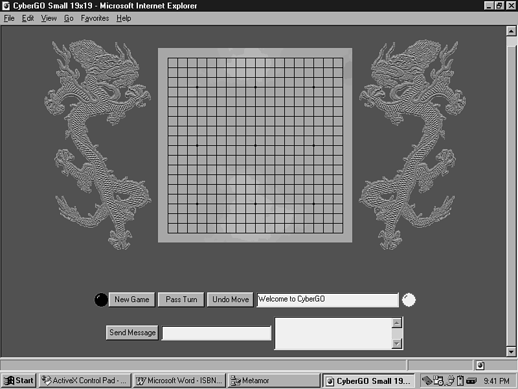
Task: Click the title bar page icon
Action: pos(6,6)
